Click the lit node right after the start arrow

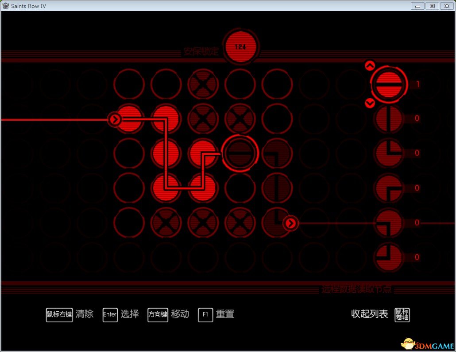click(129, 119)
